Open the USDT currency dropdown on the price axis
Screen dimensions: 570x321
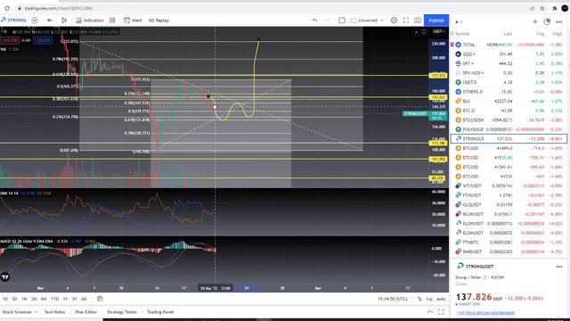[438, 32]
